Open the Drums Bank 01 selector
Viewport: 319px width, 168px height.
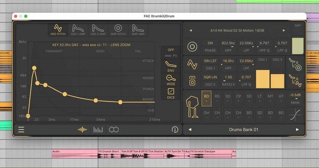[x=243, y=129]
